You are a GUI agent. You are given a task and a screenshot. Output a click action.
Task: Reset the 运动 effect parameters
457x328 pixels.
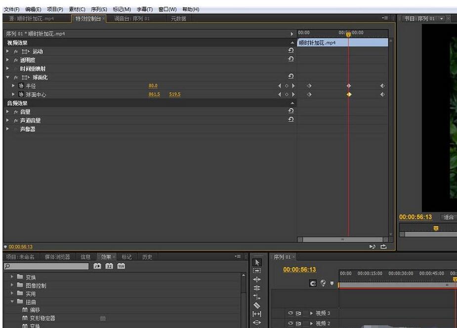pos(291,51)
